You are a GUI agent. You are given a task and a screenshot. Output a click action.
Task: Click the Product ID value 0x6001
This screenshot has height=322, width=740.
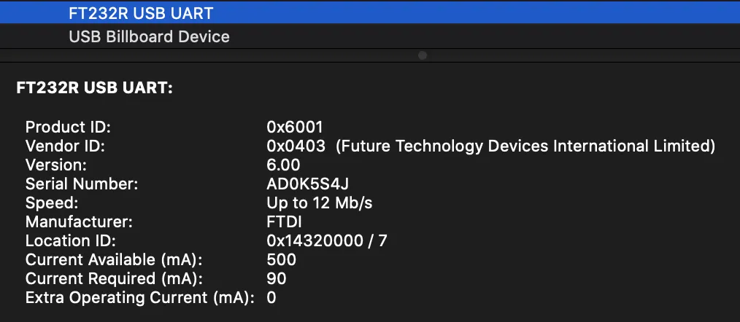(295, 127)
